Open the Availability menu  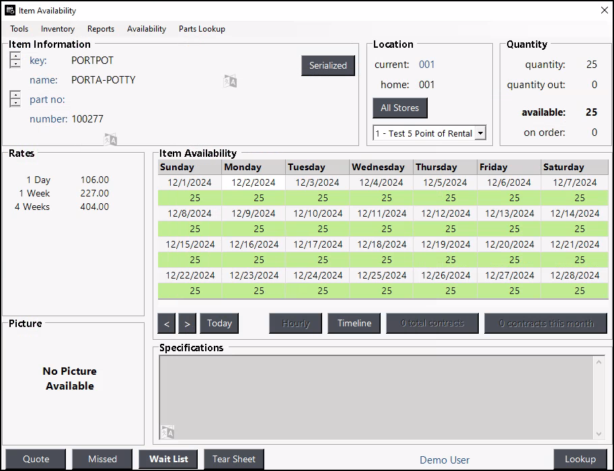click(x=147, y=29)
